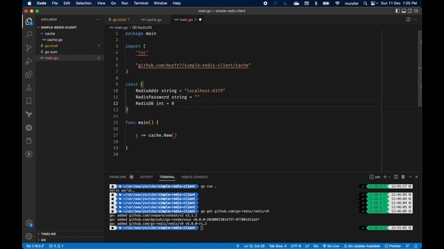Viewport: 444px width, 249px height.
Task: Open the DEBUG CONSOLE panel tab
Action: click(x=194, y=177)
